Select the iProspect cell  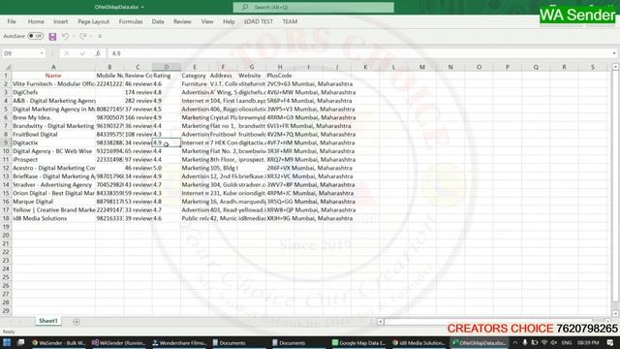53,159
